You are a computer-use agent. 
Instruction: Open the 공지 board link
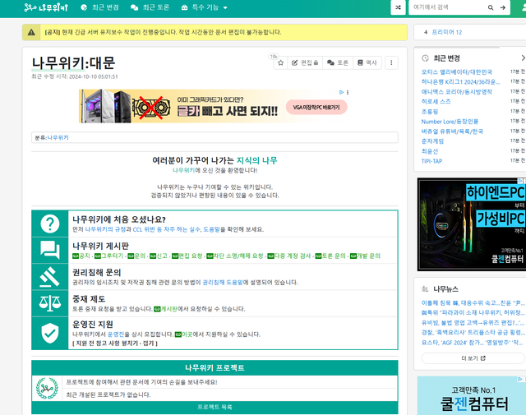point(81,256)
